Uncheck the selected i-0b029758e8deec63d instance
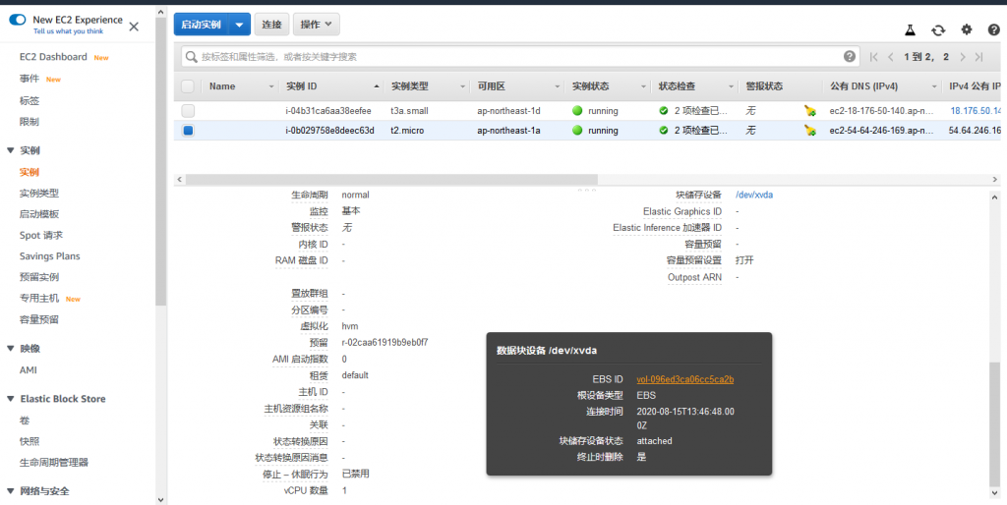The height and width of the screenshot is (505, 1007). [x=188, y=131]
